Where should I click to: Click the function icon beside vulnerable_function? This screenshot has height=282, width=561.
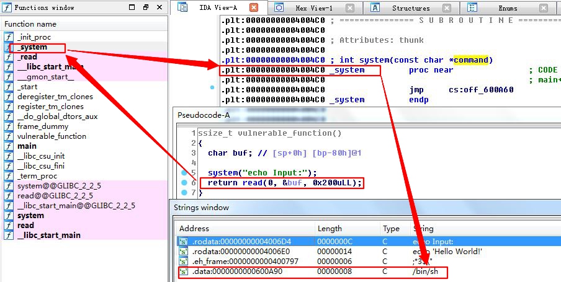[x=8, y=136]
